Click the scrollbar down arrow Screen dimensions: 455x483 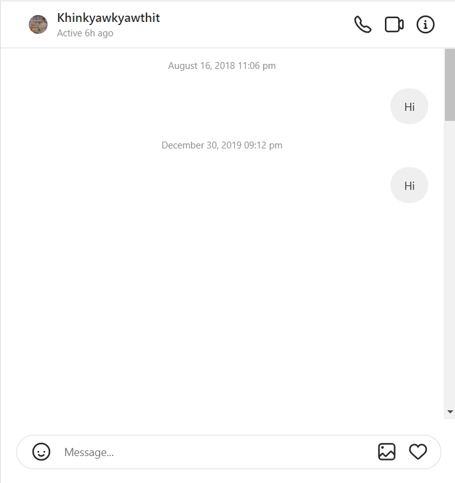(x=449, y=412)
